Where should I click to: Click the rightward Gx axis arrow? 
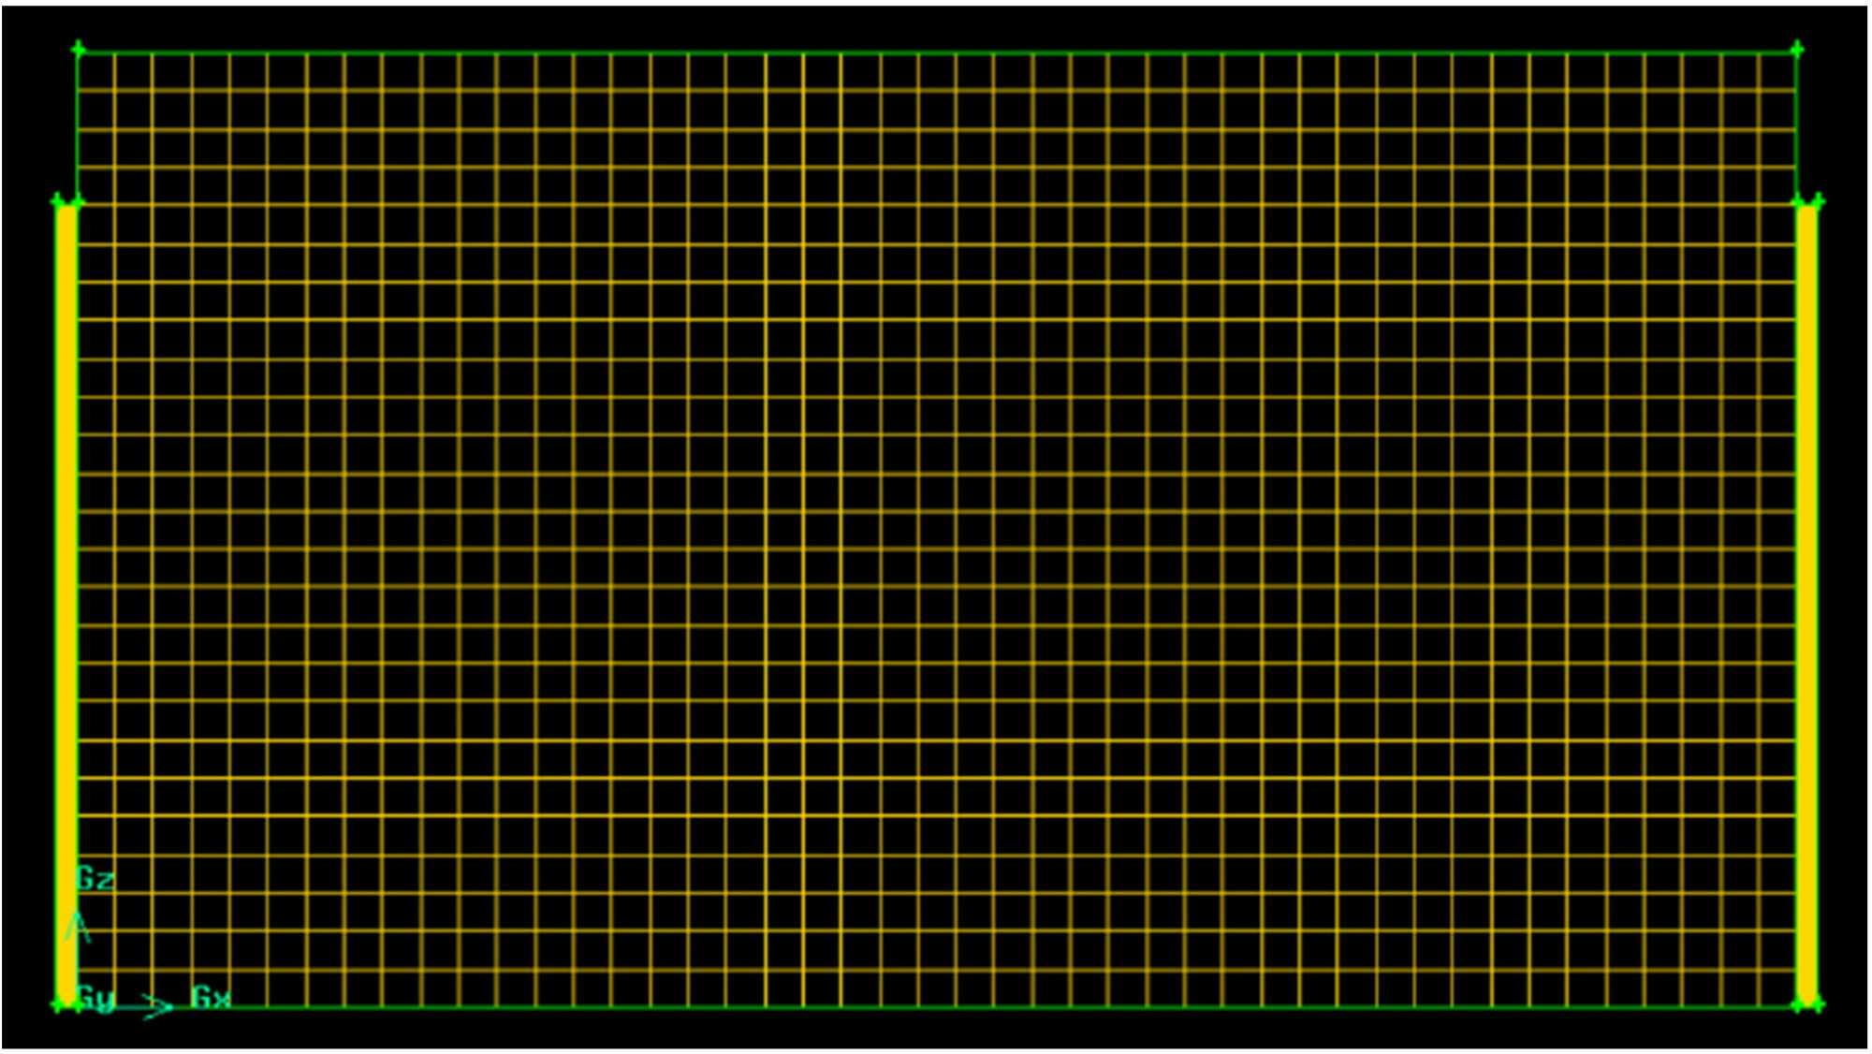pos(157,1007)
